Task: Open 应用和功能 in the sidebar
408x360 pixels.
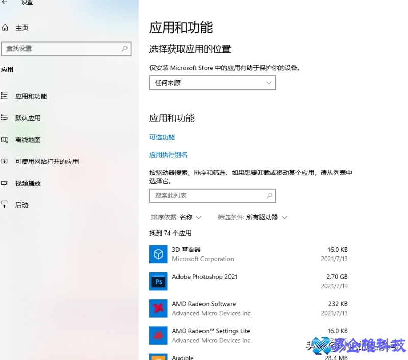Action: tap(31, 96)
